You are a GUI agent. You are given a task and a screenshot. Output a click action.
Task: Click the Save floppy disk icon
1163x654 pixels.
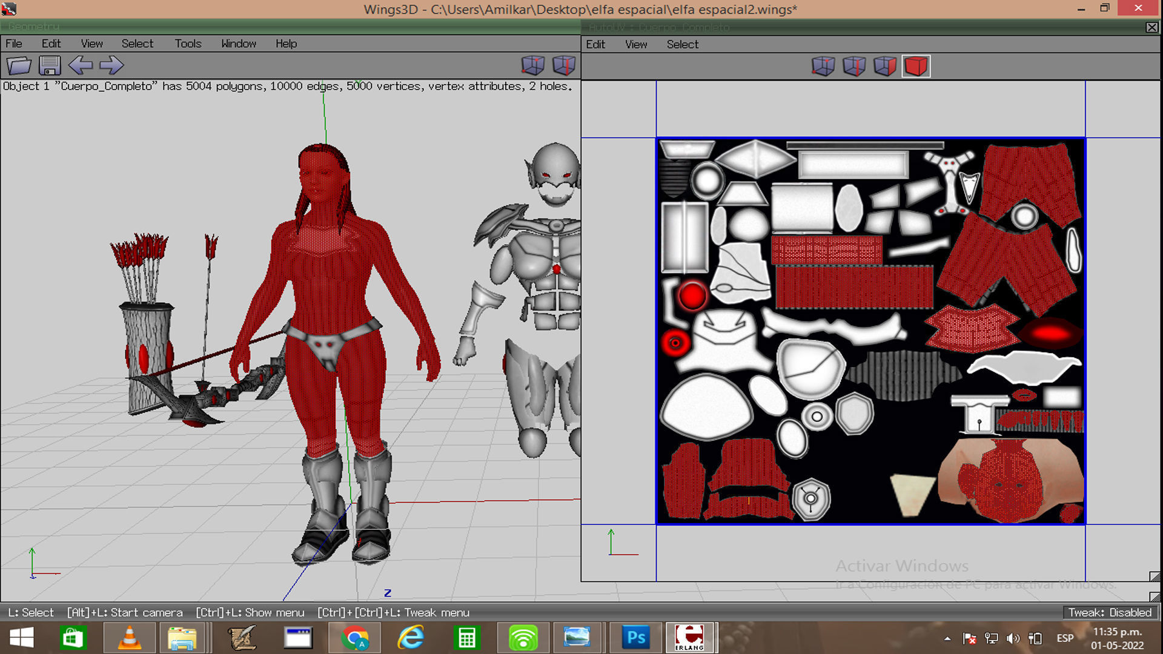(50, 65)
